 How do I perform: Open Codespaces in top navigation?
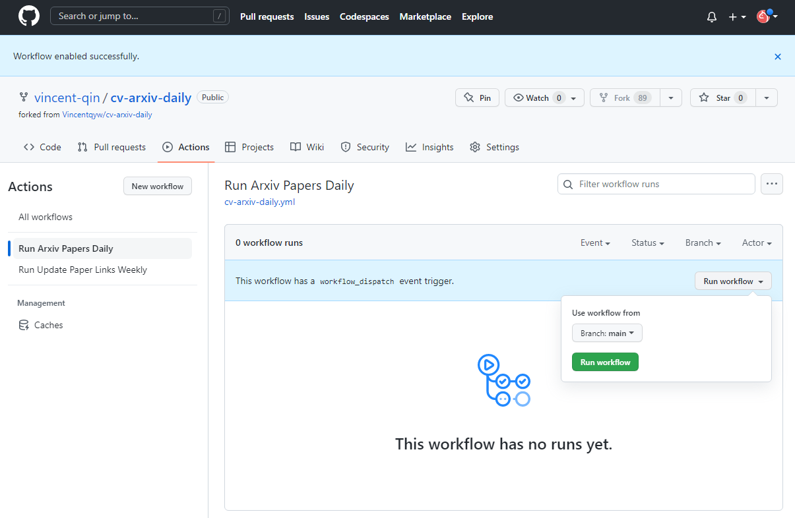(x=364, y=16)
